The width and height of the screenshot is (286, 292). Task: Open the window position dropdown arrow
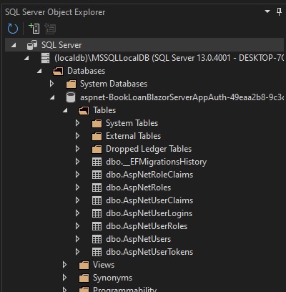click(x=267, y=11)
